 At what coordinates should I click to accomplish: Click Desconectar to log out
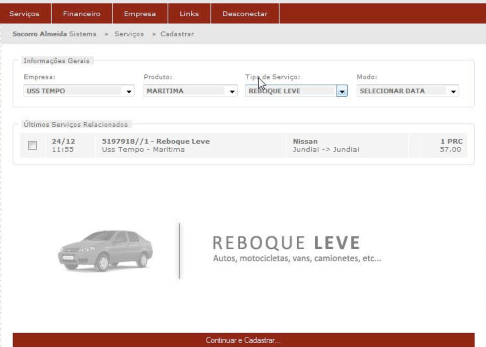245,14
